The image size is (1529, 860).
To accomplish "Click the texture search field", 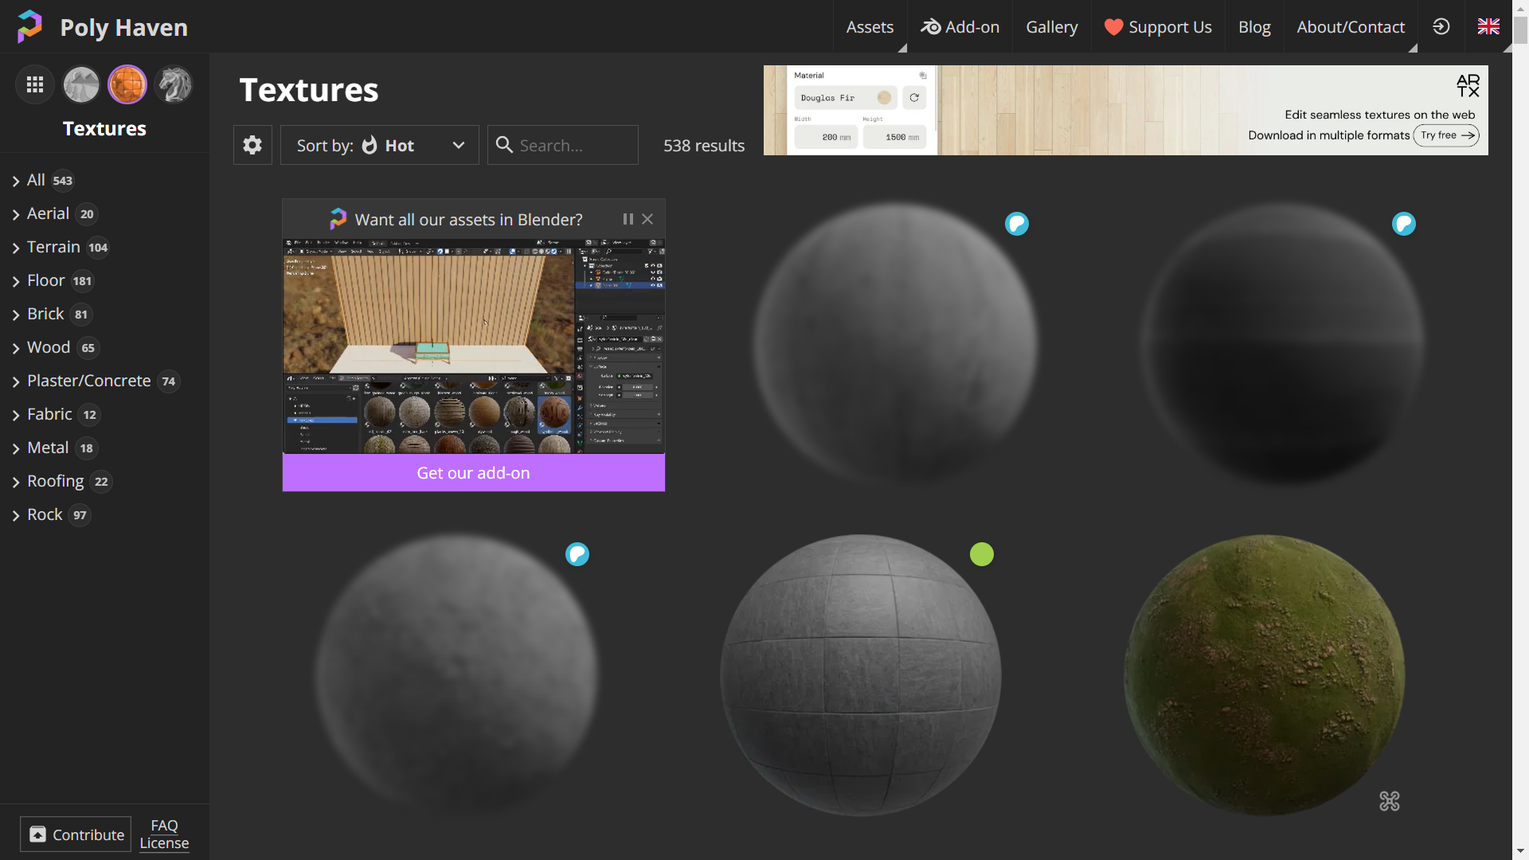I will click(573, 145).
